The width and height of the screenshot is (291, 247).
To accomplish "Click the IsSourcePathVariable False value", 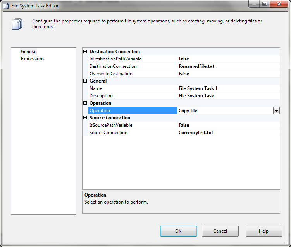I will (x=184, y=125).
